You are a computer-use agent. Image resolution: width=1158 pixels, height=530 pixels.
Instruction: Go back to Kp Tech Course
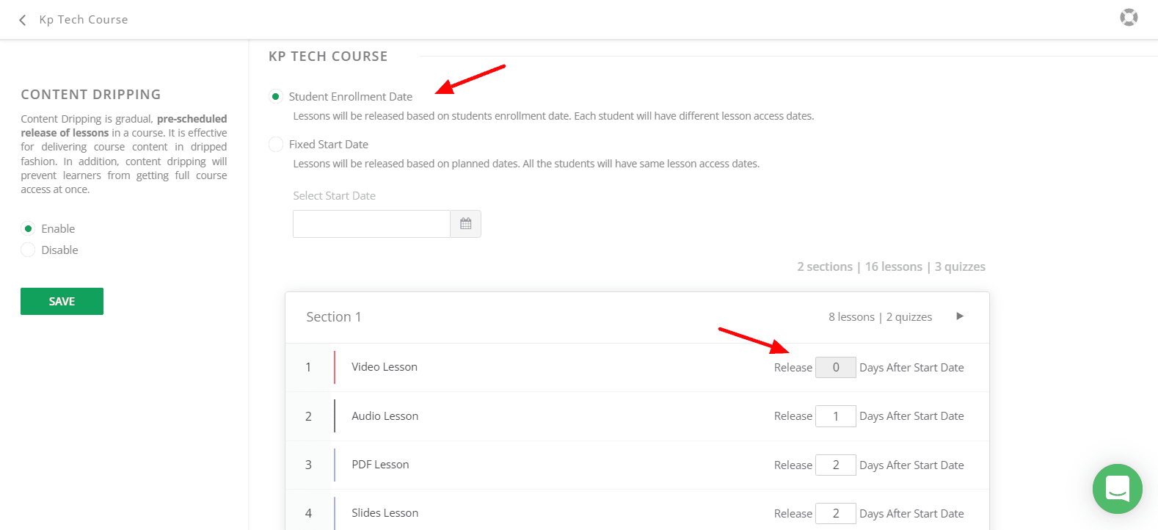click(x=84, y=20)
